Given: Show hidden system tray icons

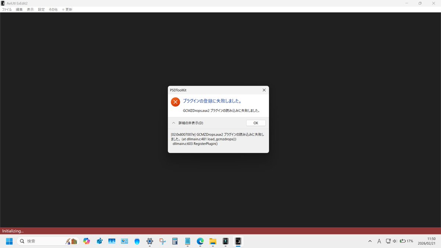Looking at the screenshot, I should coord(370,241).
